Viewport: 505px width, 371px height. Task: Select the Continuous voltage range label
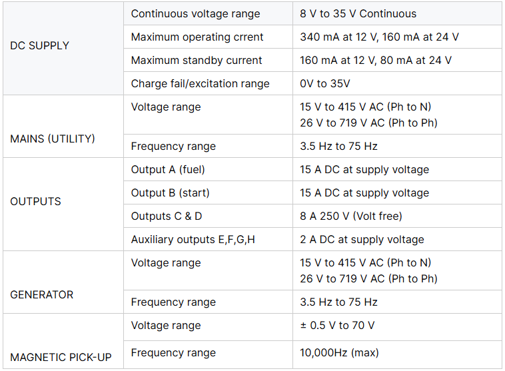tap(195, 13)
